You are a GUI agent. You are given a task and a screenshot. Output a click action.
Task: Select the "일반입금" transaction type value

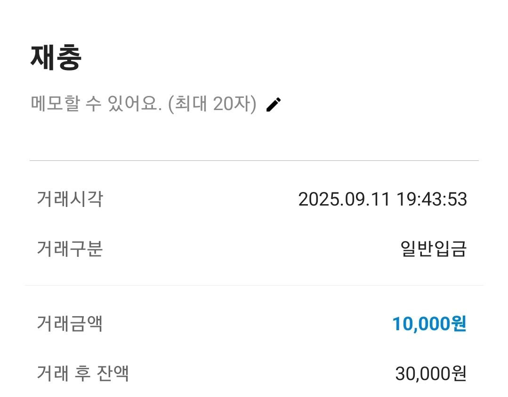(433, 249)
